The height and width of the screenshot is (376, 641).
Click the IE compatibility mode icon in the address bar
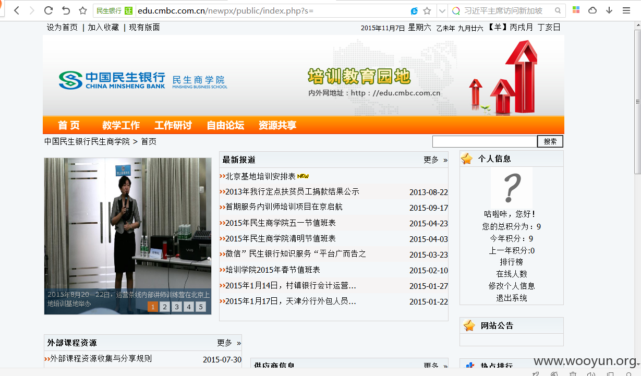pyautogui.click(x=414, y=10)
